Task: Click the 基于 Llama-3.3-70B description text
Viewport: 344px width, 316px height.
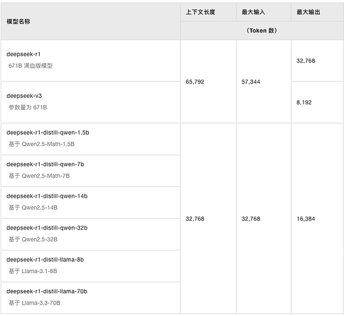Action: (x=35, y=303)
